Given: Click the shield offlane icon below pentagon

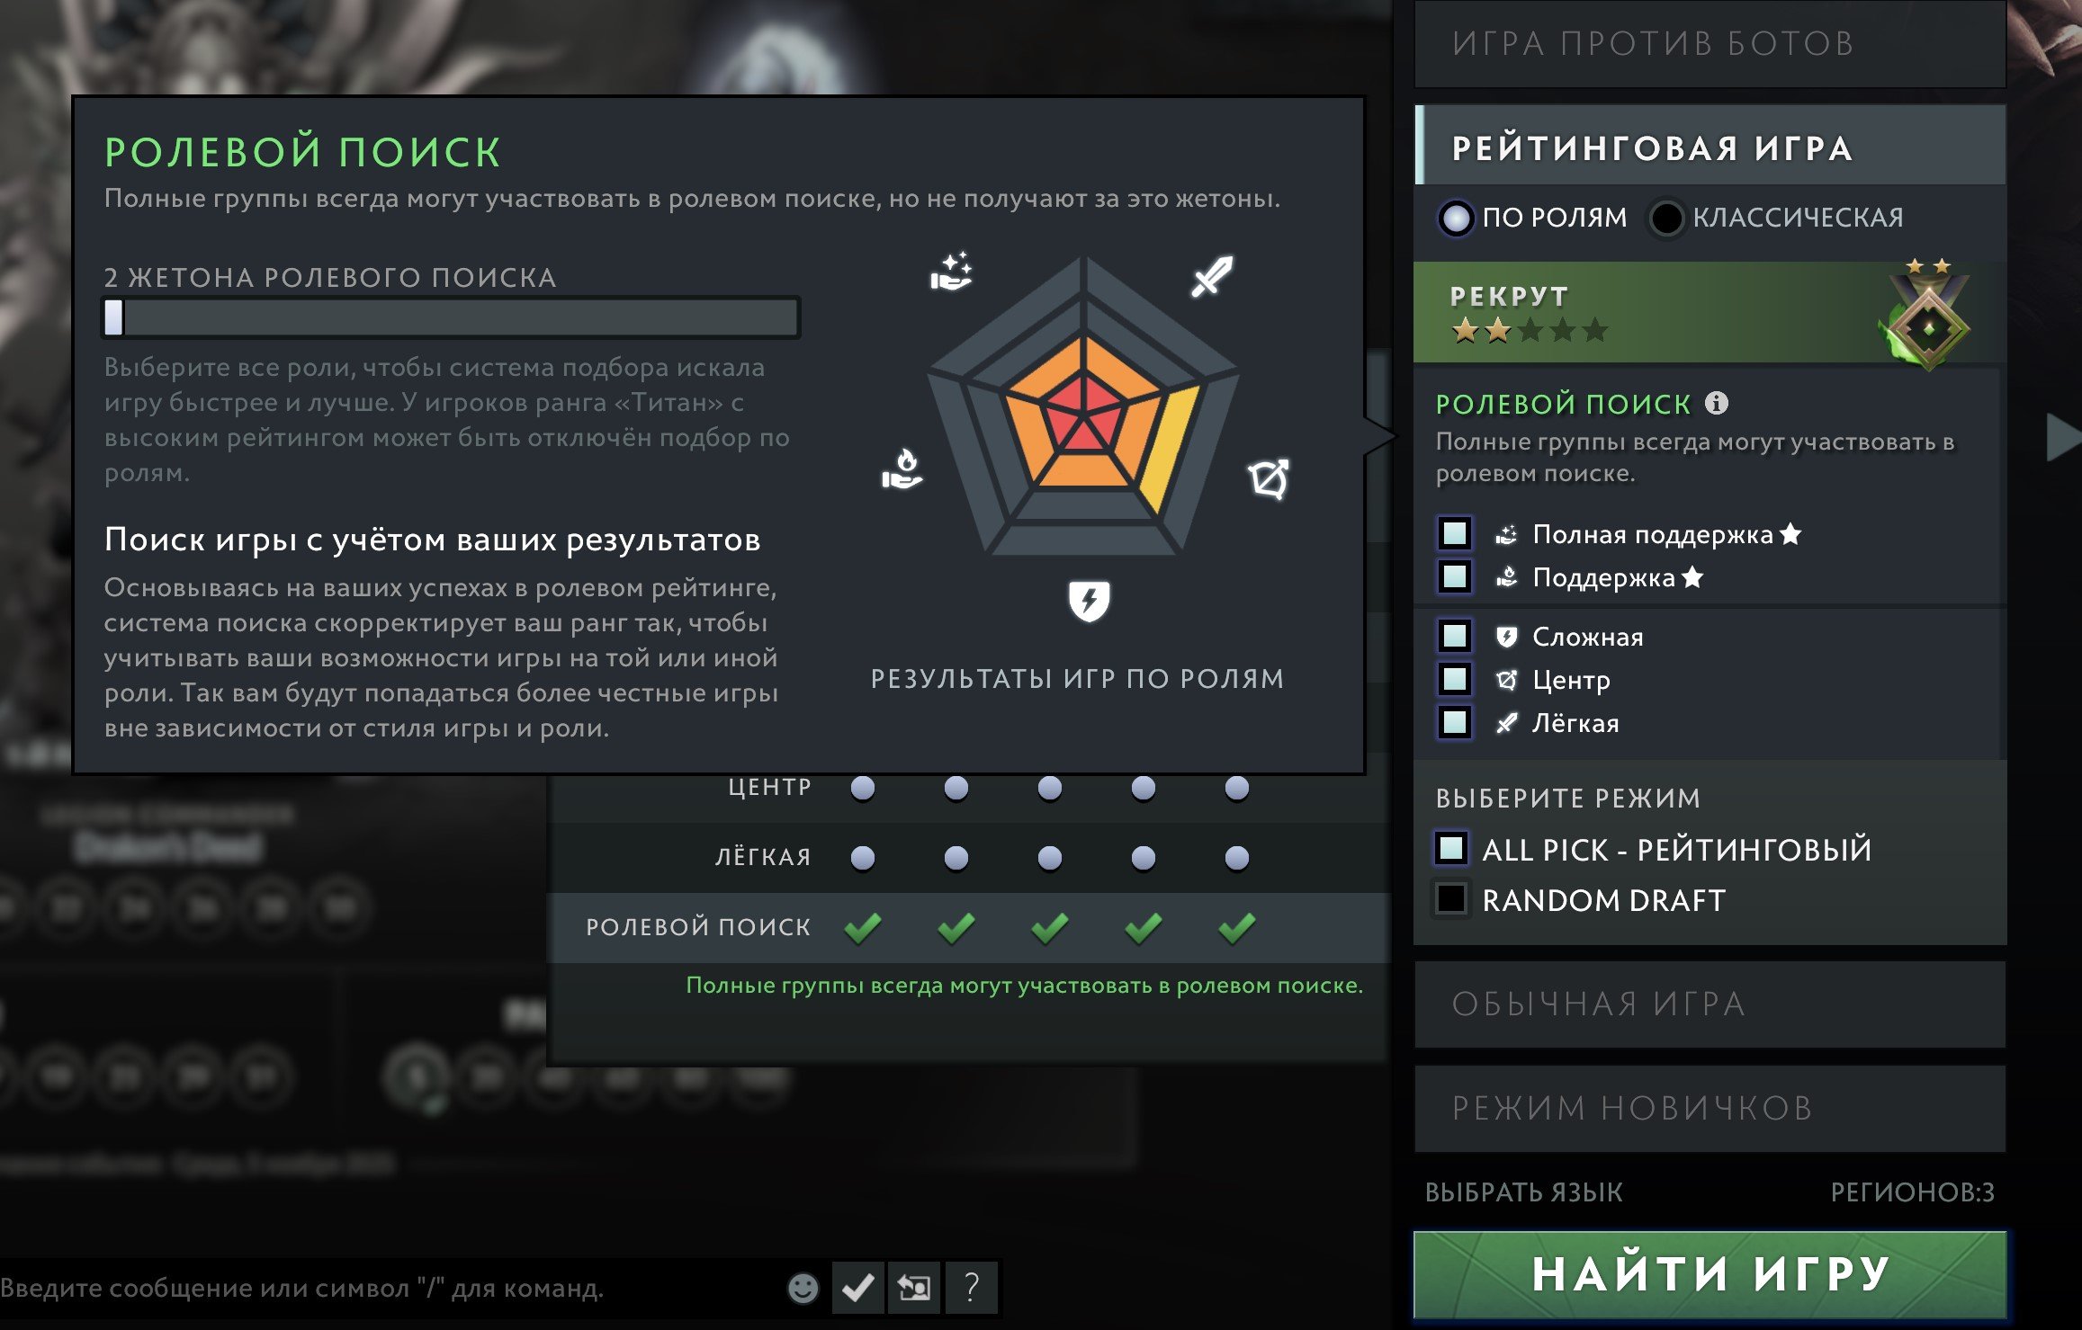Looking at the screenshot, I should [x=1089, y=601].
